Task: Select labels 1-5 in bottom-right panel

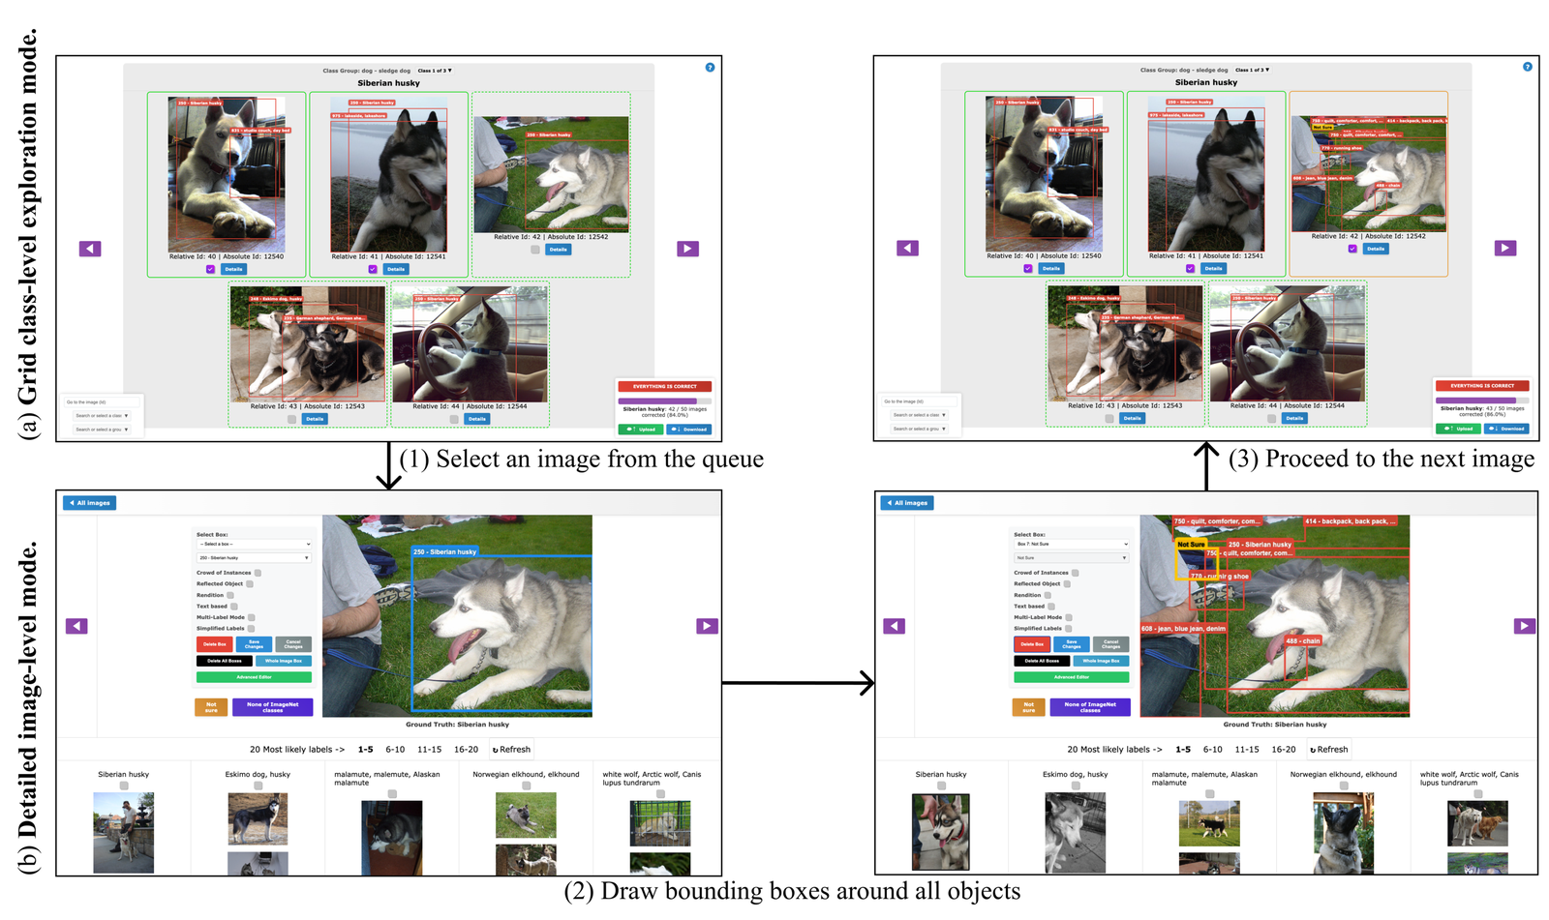Action: (x=1183, y=750)
